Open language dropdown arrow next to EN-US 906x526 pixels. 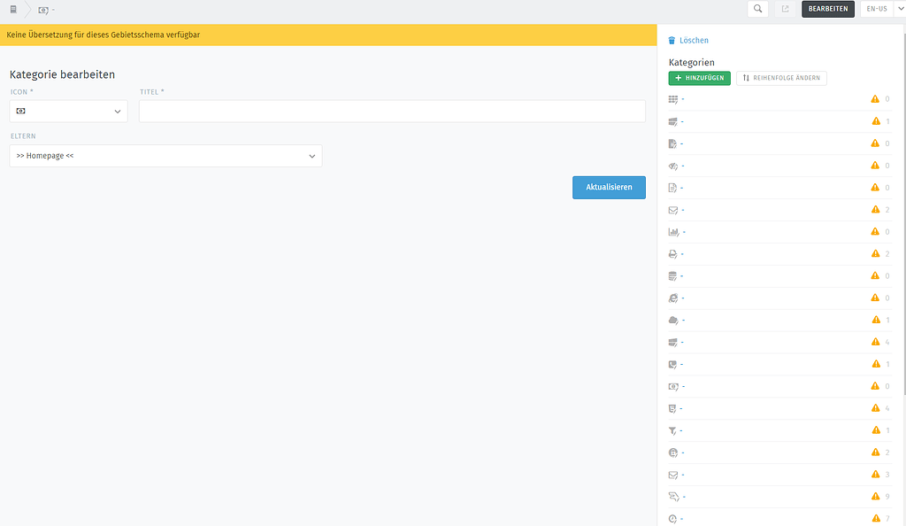click(x=900, y=9)
